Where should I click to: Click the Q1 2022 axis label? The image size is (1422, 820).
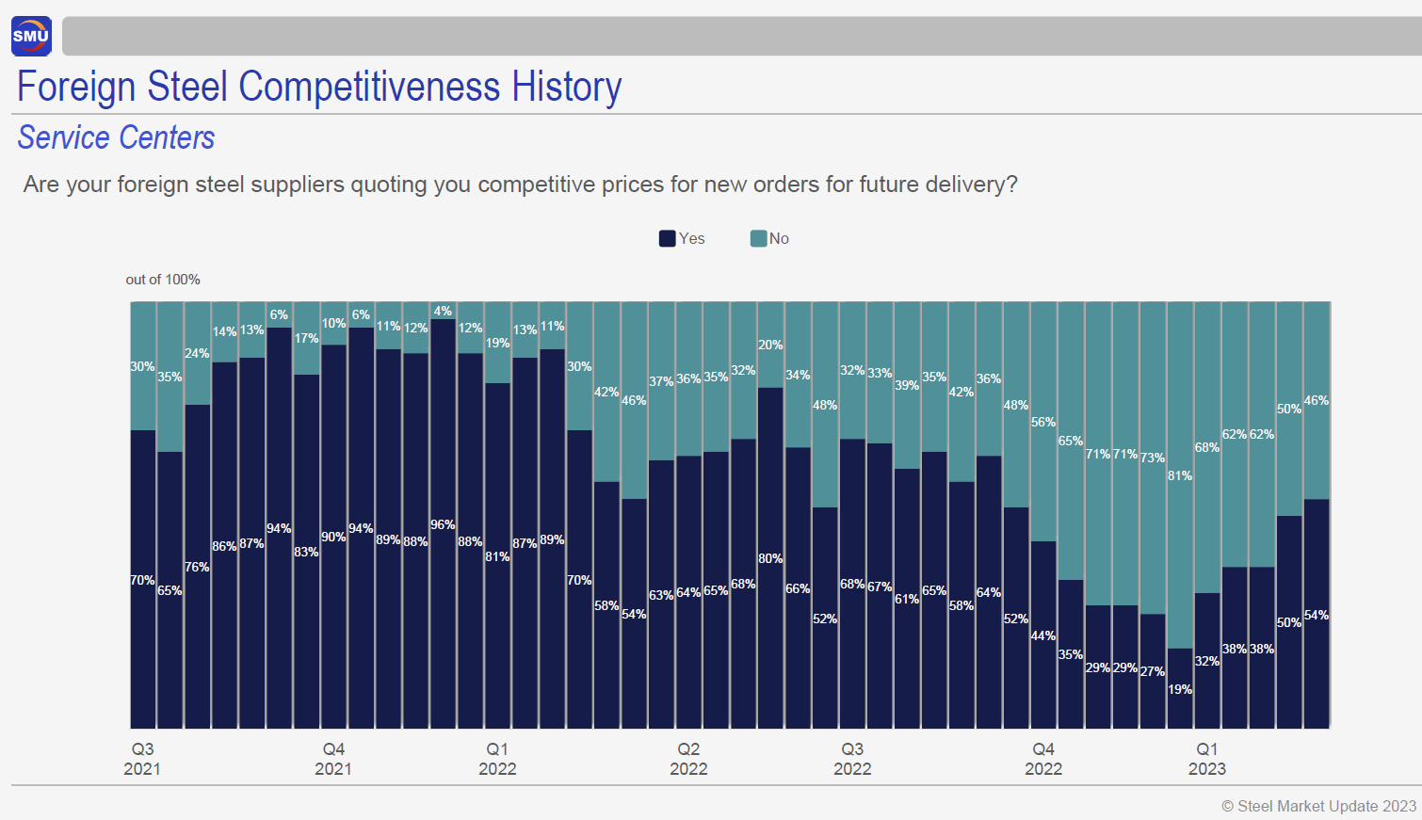pos(497,759)
